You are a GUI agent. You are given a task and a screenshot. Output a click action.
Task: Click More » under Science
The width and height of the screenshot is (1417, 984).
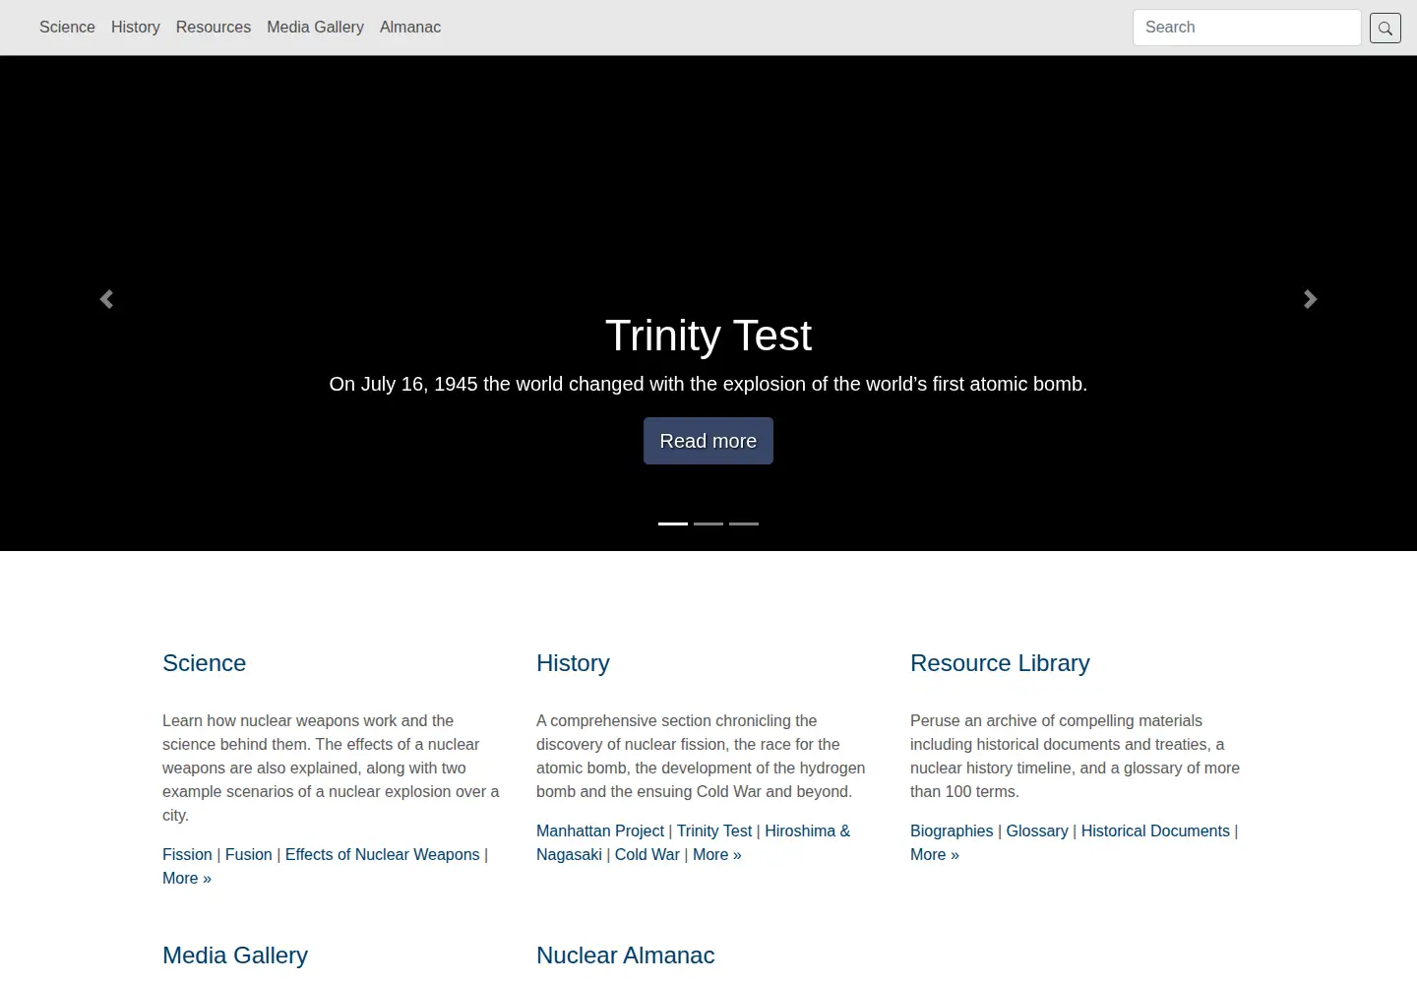tap(187, 879)
